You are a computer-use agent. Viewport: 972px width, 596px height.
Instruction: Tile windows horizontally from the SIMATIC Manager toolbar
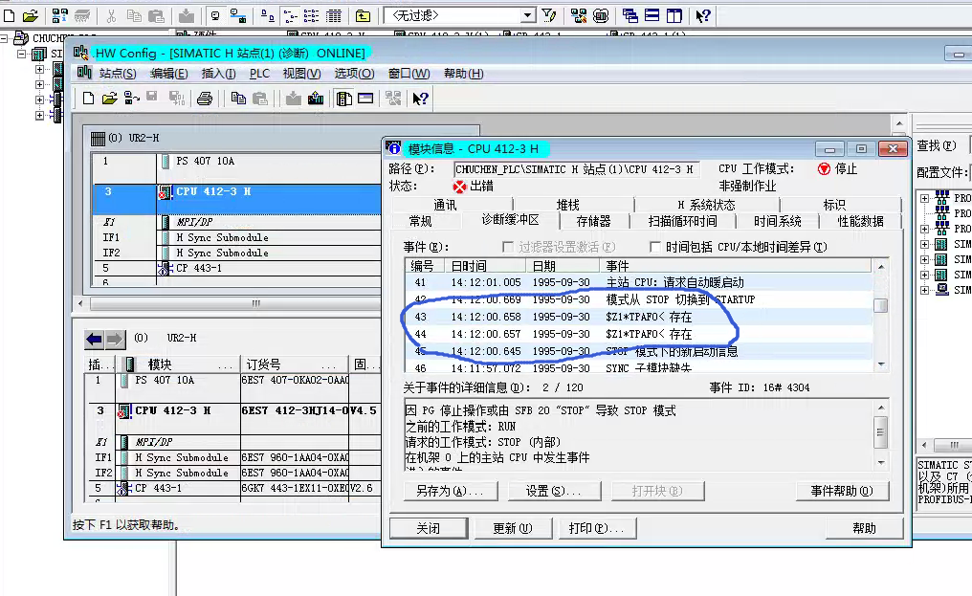click(x=652, y=15)
